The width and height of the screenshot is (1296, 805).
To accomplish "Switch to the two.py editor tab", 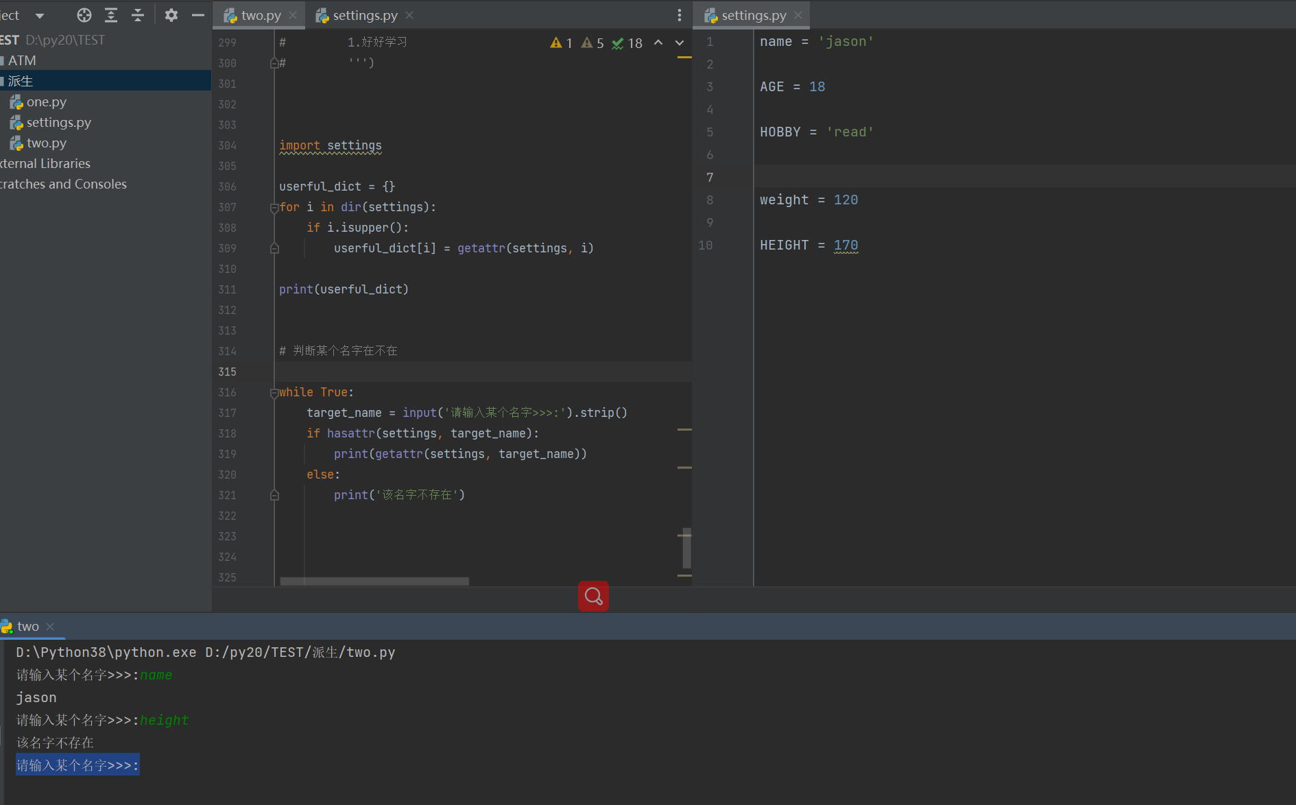I will 261,15.
